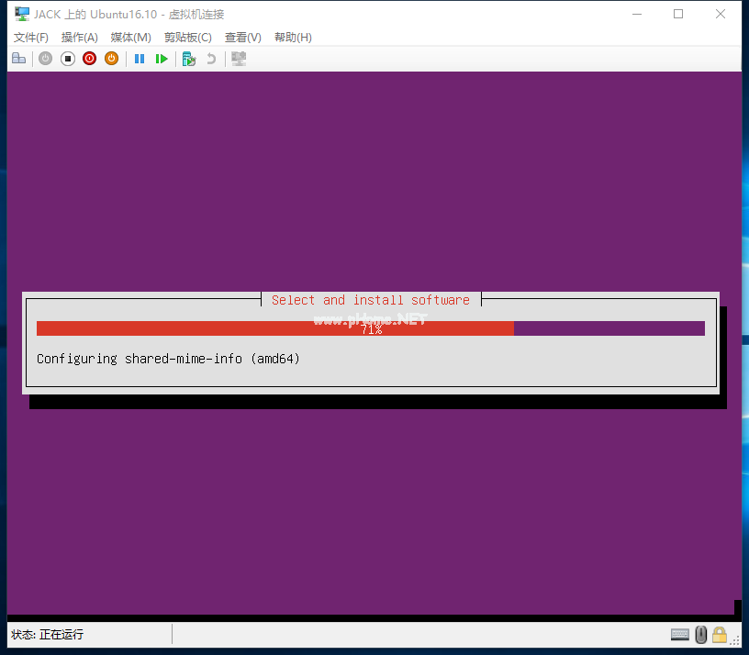
Task: Click the padlock icon in status bar
Action: point(720,635)
